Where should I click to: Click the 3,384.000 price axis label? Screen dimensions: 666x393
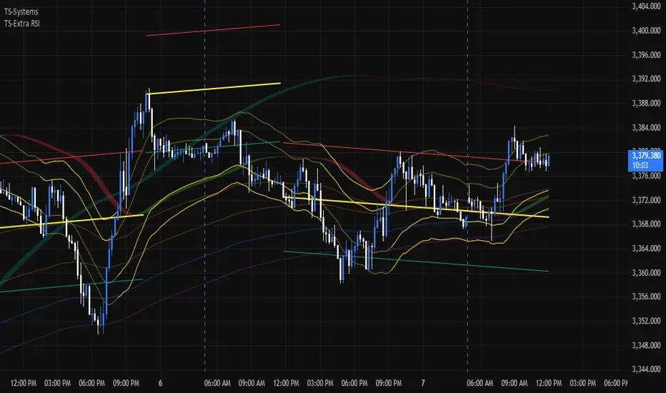(646, 127)
